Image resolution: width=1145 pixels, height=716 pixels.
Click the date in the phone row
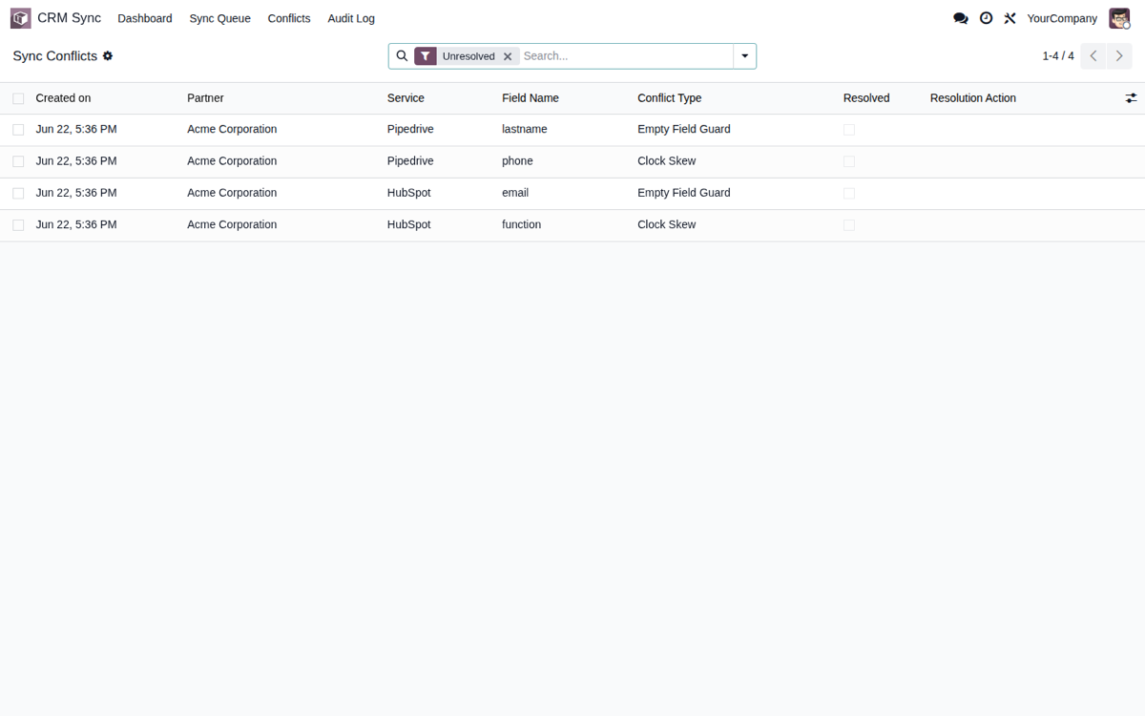coord(76,161)
